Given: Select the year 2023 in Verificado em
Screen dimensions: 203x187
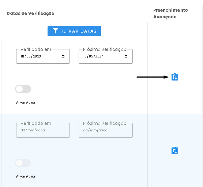Looking at the screenshot, I should [x=37, y=56].
